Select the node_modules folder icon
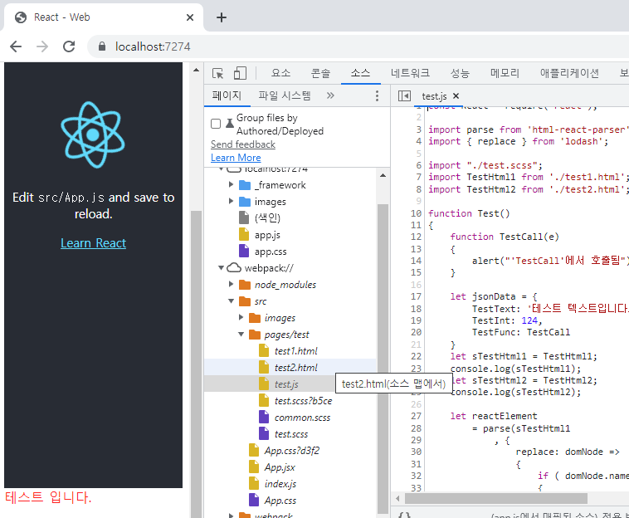 pos(245,285)
